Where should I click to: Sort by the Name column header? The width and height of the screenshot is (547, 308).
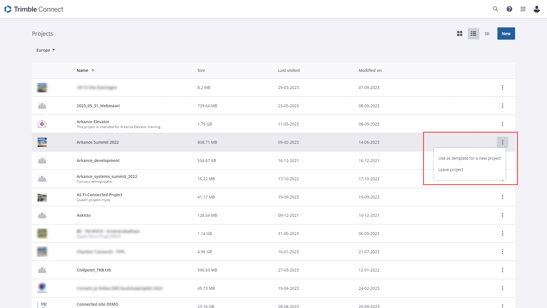pos(83,70)
